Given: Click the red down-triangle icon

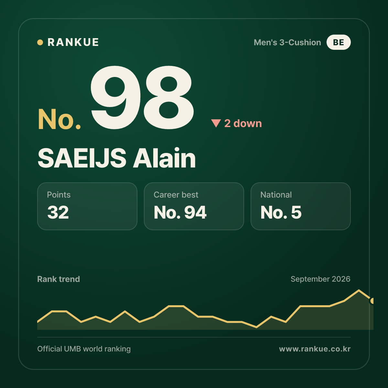Looking at the screenshot, I should (x=216, y=123).
